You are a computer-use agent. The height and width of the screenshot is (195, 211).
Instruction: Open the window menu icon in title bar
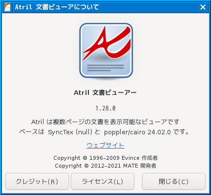[x=7, y=7]
